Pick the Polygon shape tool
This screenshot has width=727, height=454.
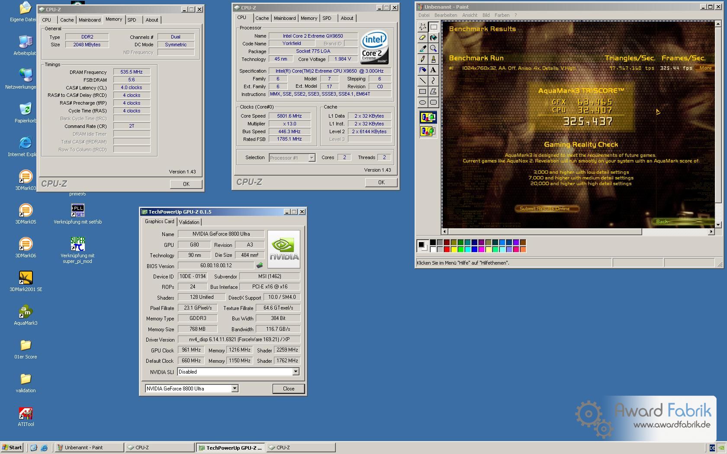[x=433, y=92]
